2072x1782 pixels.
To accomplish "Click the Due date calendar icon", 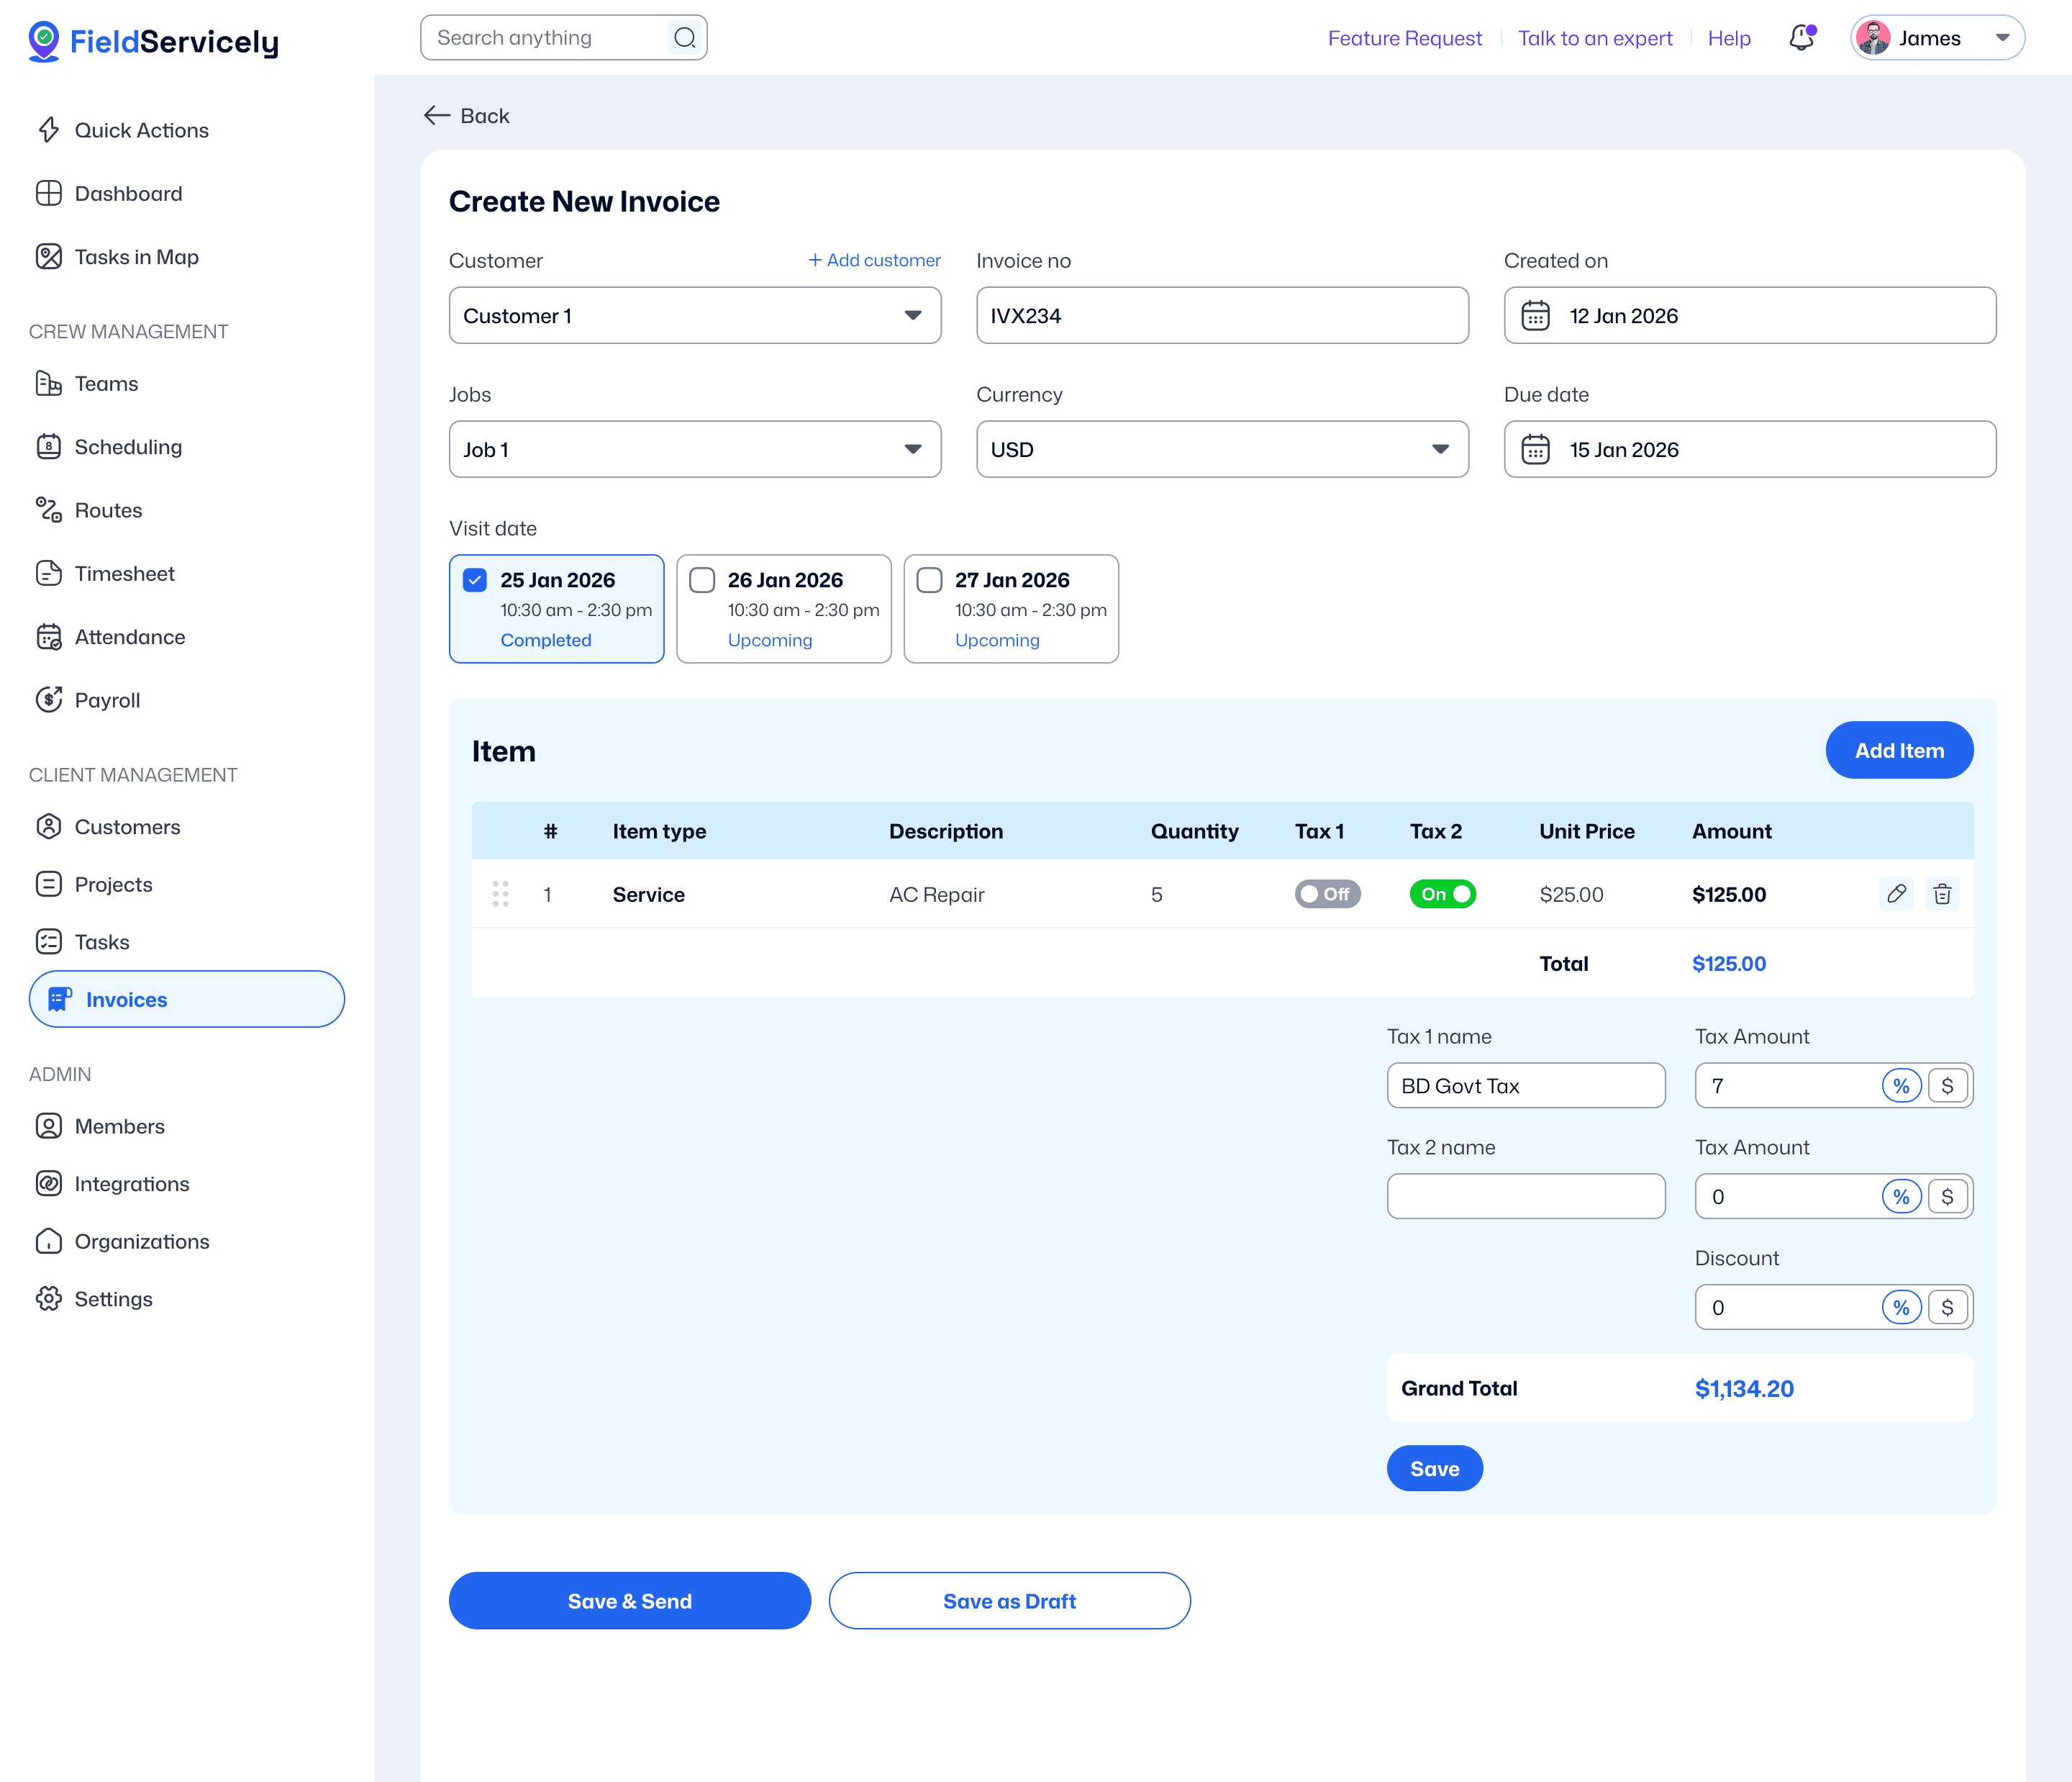I will 1535,449.
